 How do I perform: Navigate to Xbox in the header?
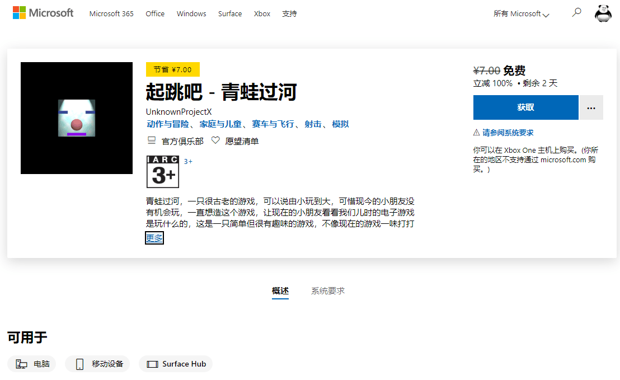pyautogui.click(x=262, y=14)
